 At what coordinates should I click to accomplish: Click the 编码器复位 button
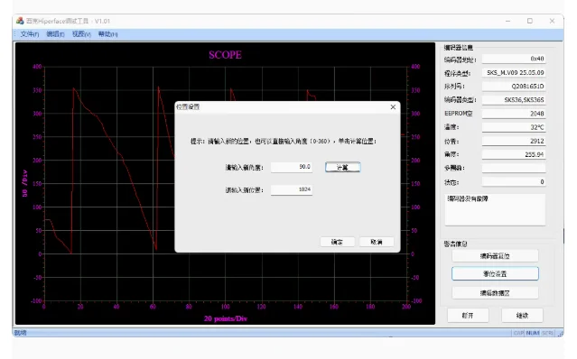(x=495, y=256)
